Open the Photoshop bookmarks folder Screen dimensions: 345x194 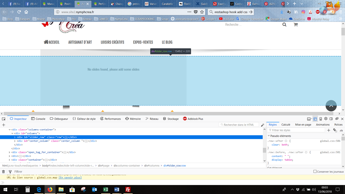click(56, 19)
